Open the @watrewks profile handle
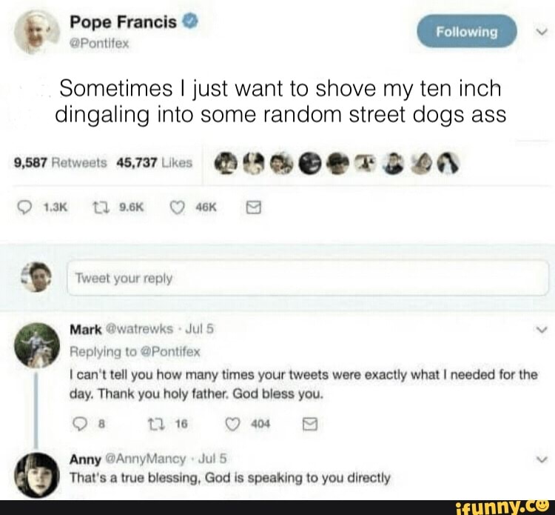Image resolution: width=555 pixels, height=515 pixels. (139, 329)
